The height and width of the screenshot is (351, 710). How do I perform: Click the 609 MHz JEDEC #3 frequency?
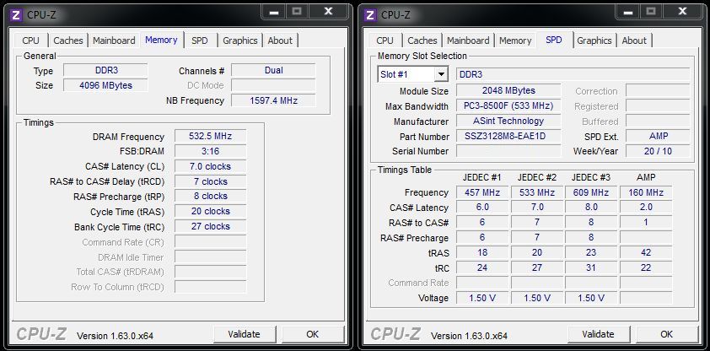pos(591,192)
